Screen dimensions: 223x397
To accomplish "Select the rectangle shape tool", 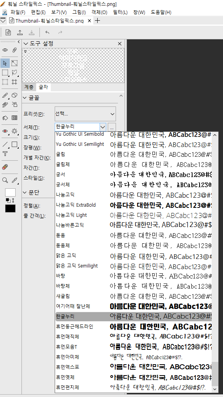I will coord(14,144).
